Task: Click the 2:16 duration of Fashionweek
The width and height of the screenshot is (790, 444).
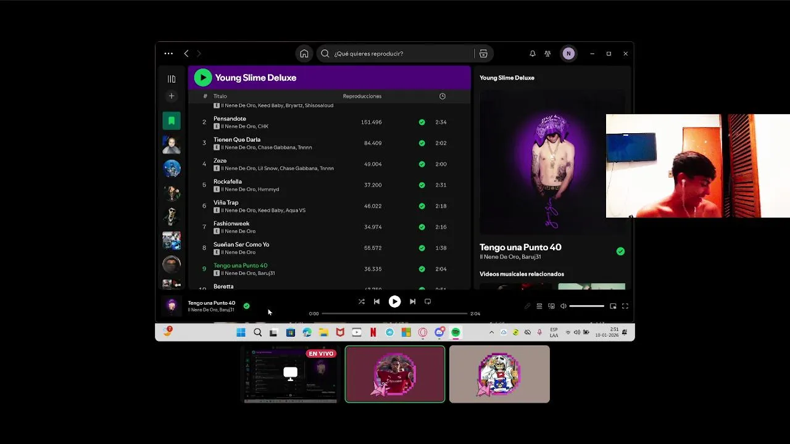Action: point(441,227)
